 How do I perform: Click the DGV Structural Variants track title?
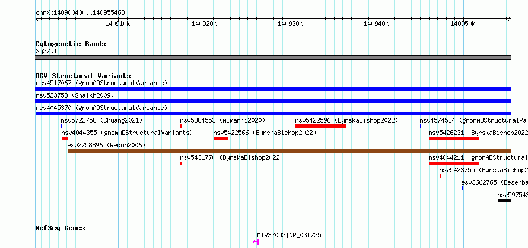pyautogui.click(x=83, y=76)
